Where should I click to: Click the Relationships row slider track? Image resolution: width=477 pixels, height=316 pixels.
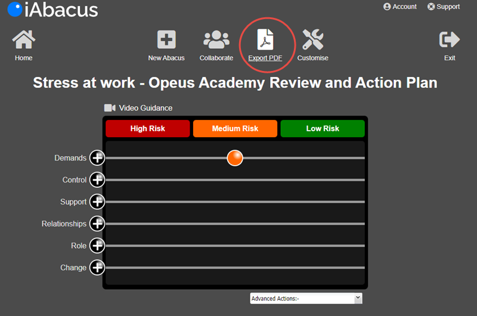235,224
